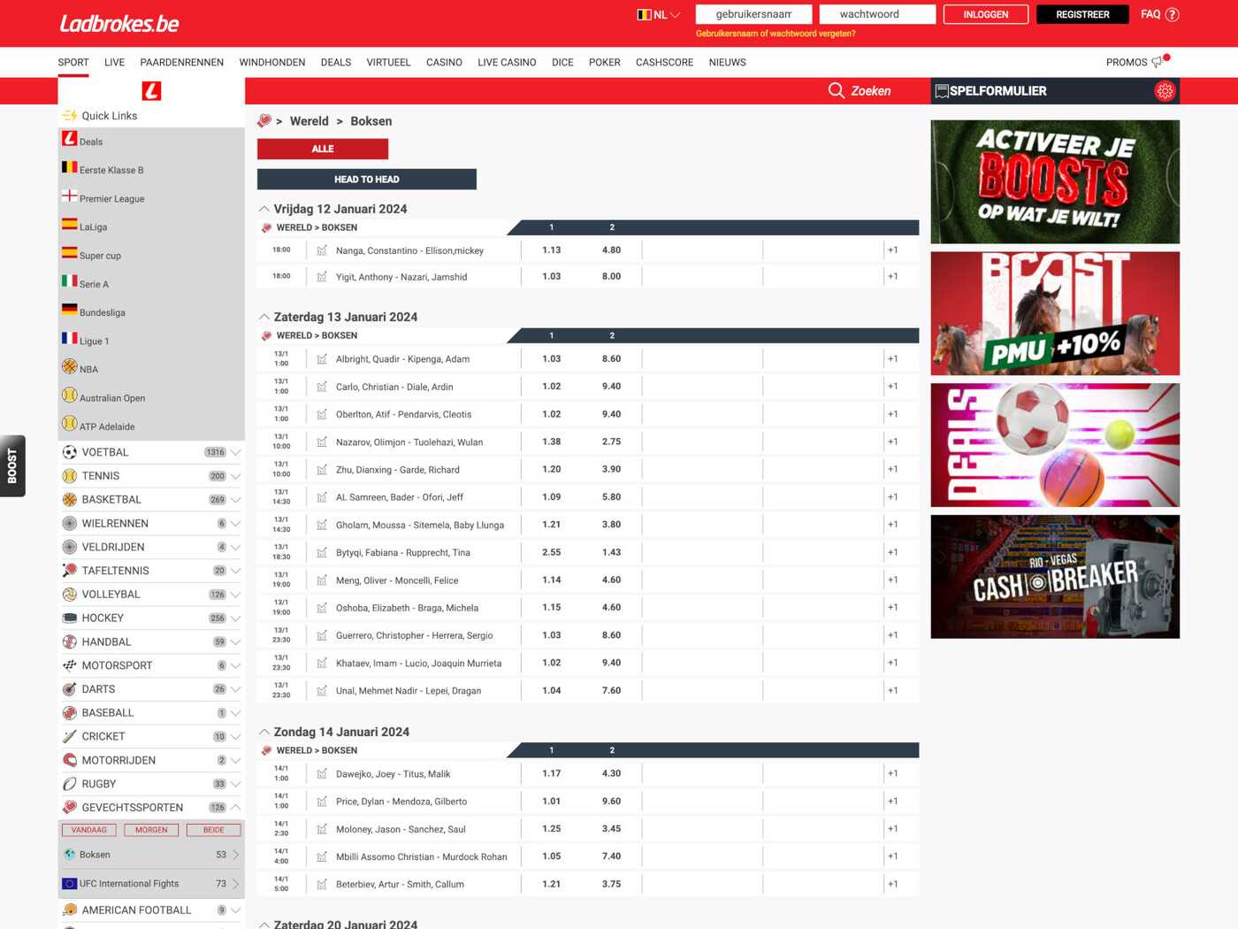
Task: Open the Spelformulier settings gear icon
Action: [1165, 91]
